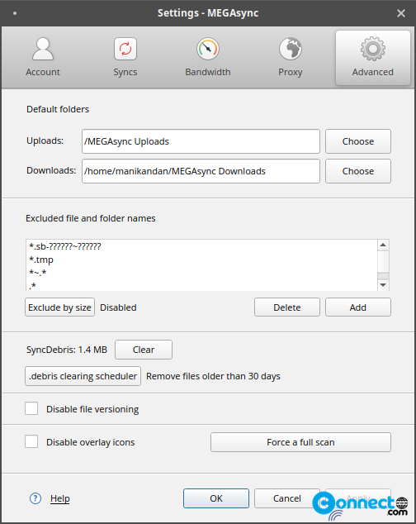Click the blue Help question mark icon

tap(35, 498)
